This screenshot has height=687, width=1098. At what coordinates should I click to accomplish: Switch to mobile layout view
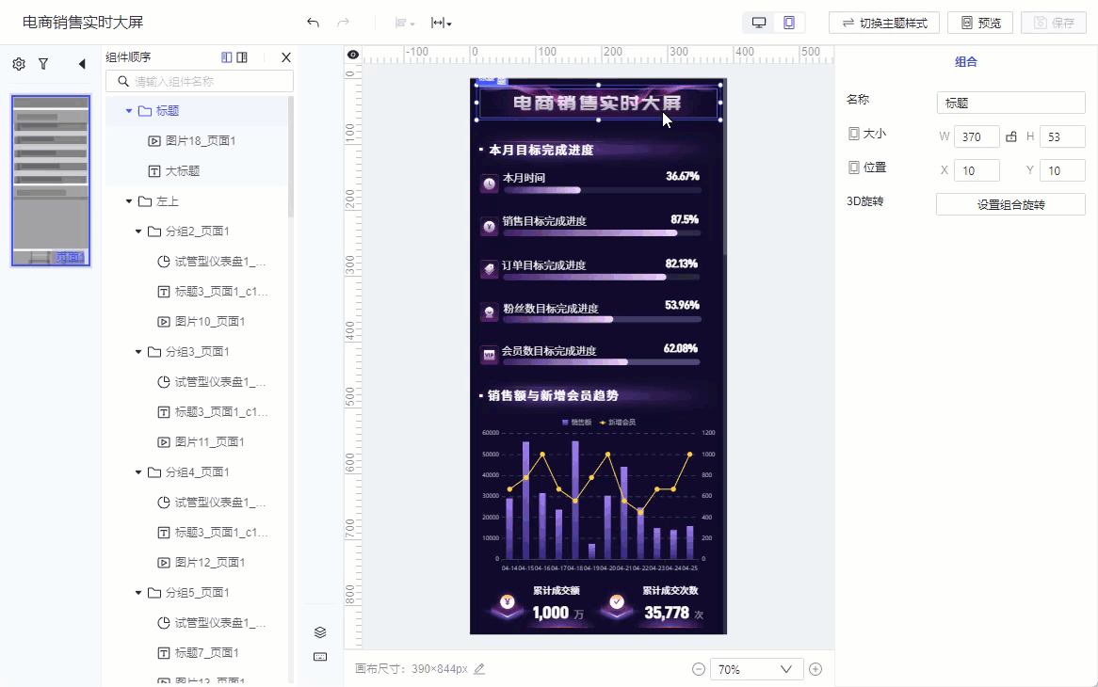(x=788, y=23)
